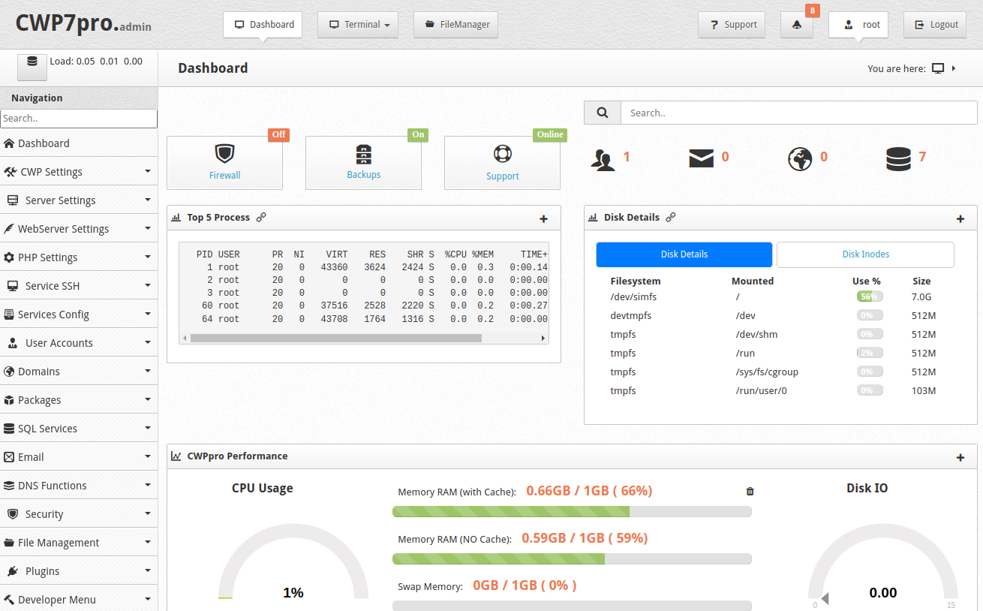
Task: Open notifications bell with badge 8
Action: point(797,25)
